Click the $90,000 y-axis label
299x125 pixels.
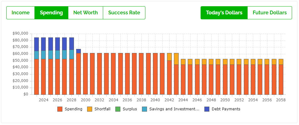tap(20, 34)
